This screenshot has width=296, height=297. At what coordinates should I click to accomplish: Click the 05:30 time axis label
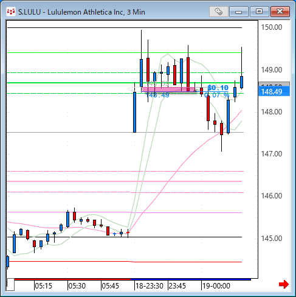coord(77,286)
